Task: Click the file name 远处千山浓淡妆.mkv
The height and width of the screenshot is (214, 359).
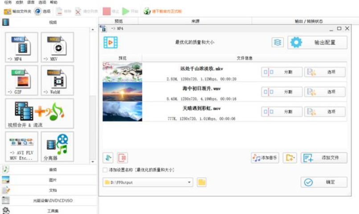Action: [x=201, y=69]
